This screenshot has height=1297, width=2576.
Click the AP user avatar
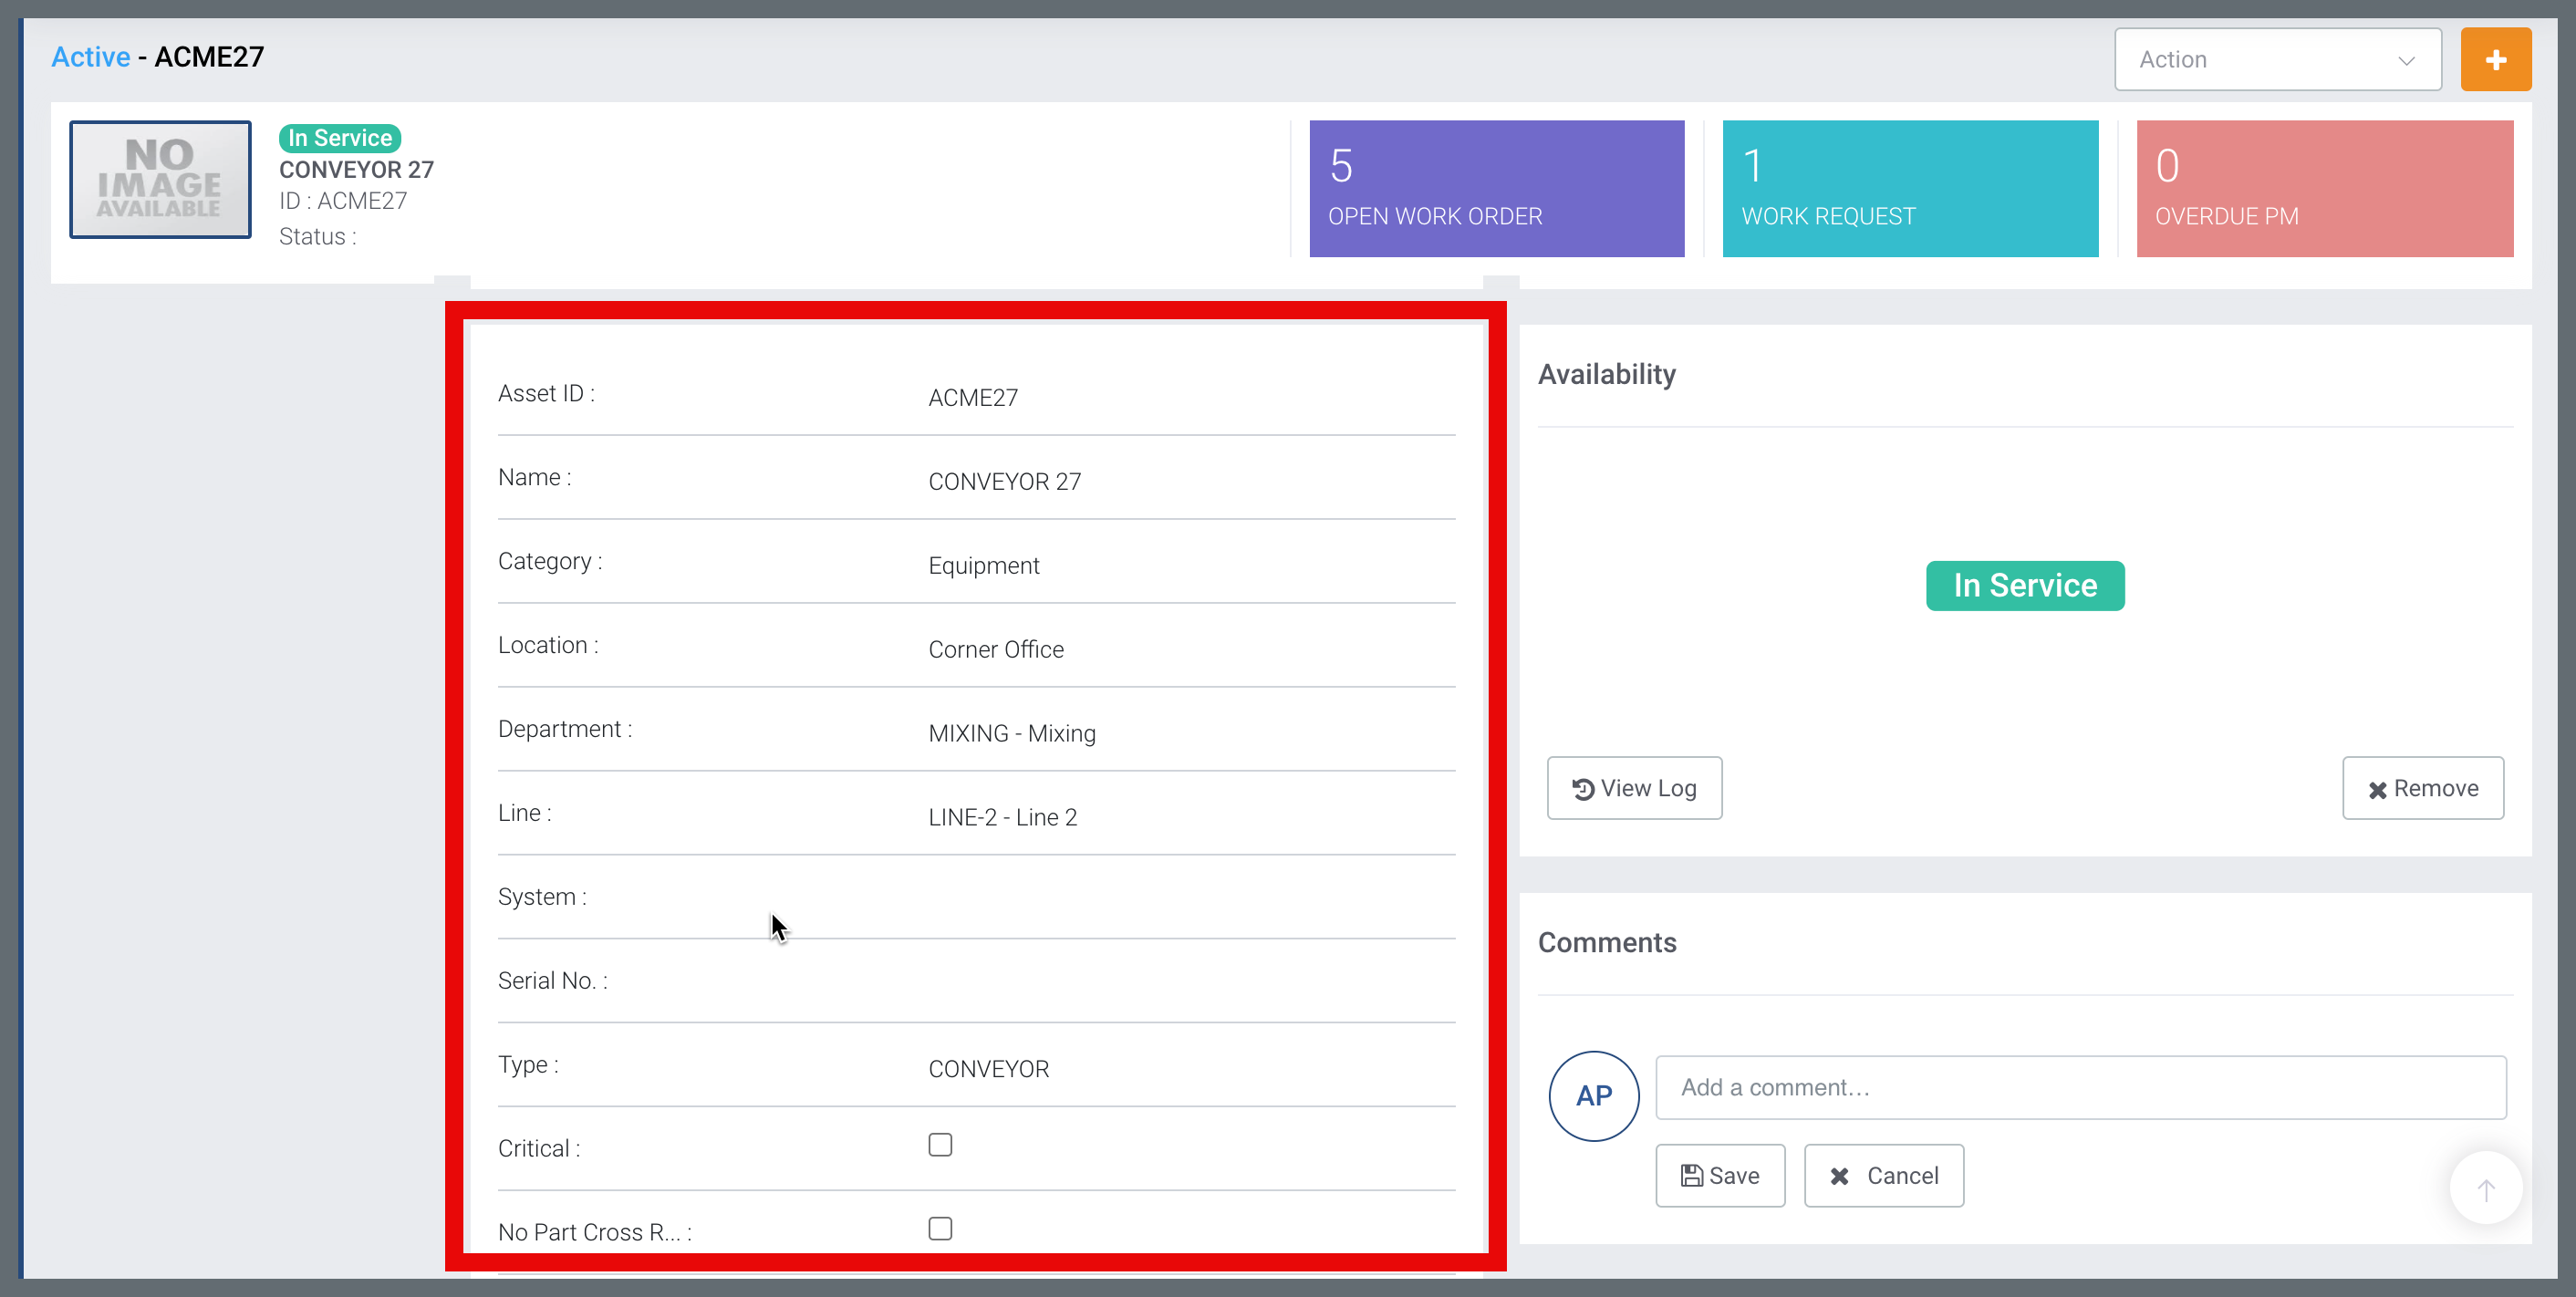pos(1594,1096)
